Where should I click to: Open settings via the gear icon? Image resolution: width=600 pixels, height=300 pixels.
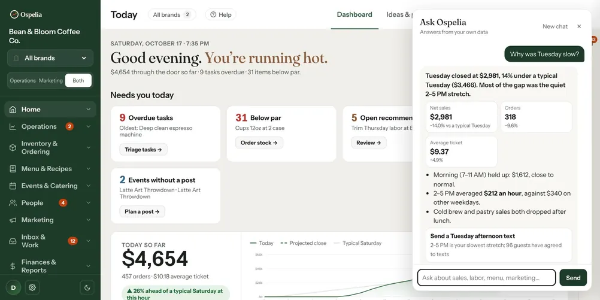(32, 287)
